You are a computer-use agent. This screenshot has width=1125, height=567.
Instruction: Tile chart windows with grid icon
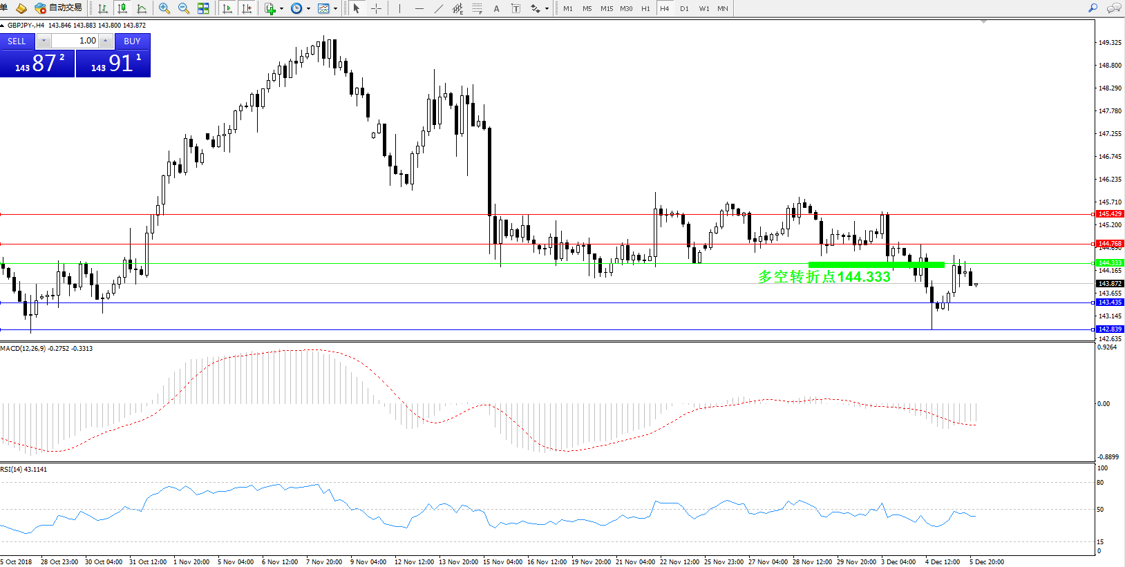203,8
